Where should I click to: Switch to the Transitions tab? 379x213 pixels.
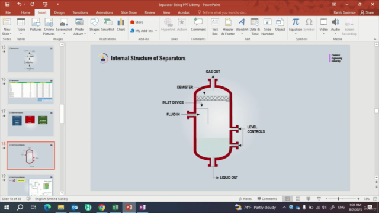(80, 12)
